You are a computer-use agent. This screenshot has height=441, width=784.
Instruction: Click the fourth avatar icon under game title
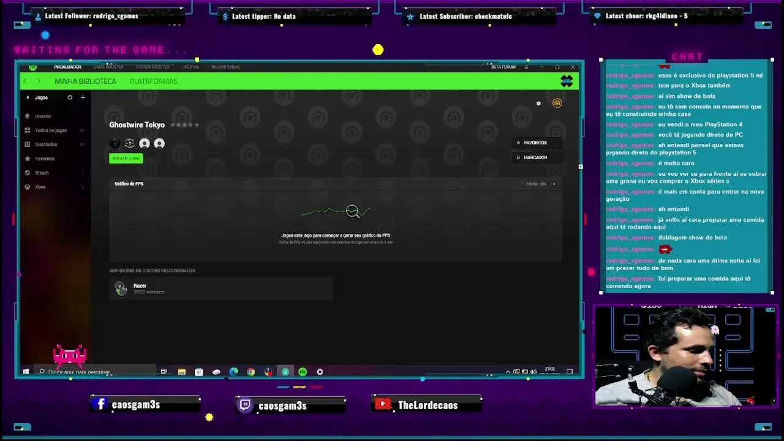(x=159, y=143)
